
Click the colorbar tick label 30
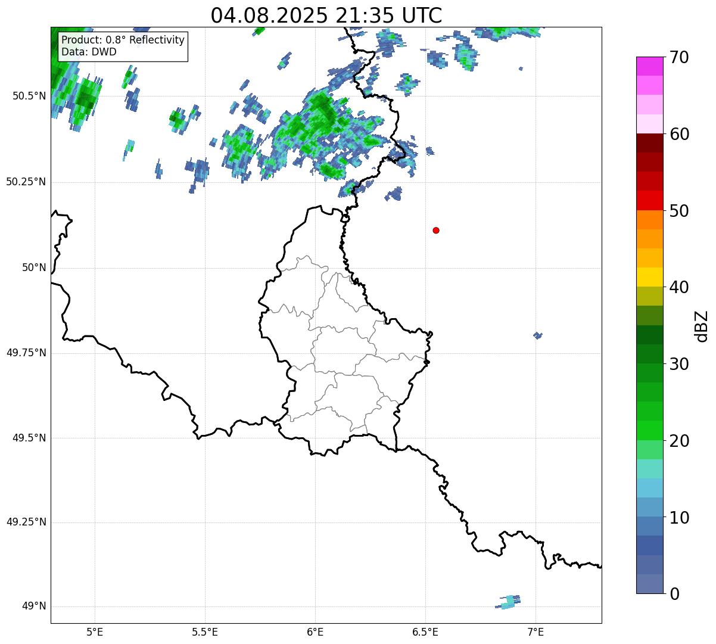[679, 364]
